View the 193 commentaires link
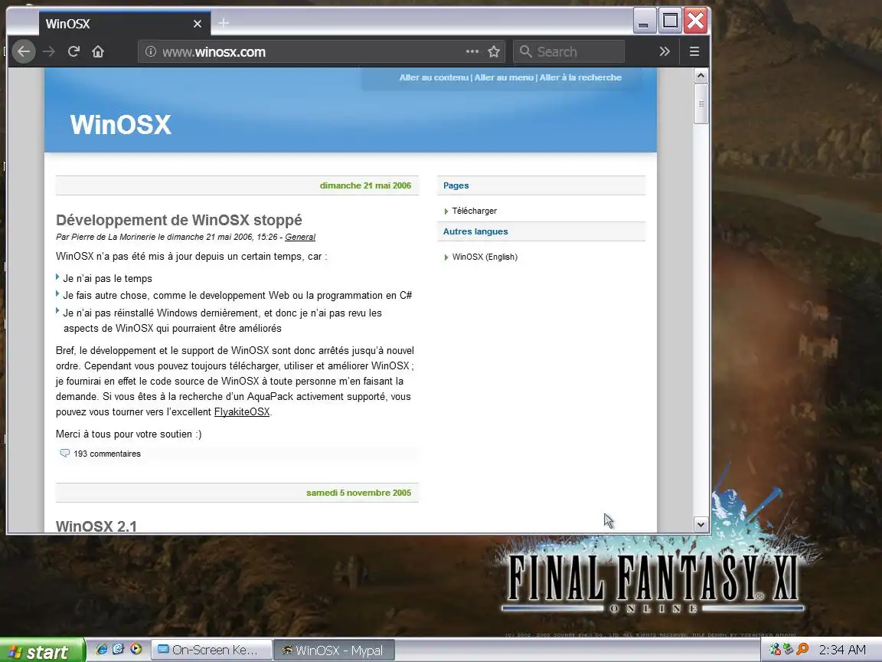This screenshot has height=662, width=882. tap(107, 454)
